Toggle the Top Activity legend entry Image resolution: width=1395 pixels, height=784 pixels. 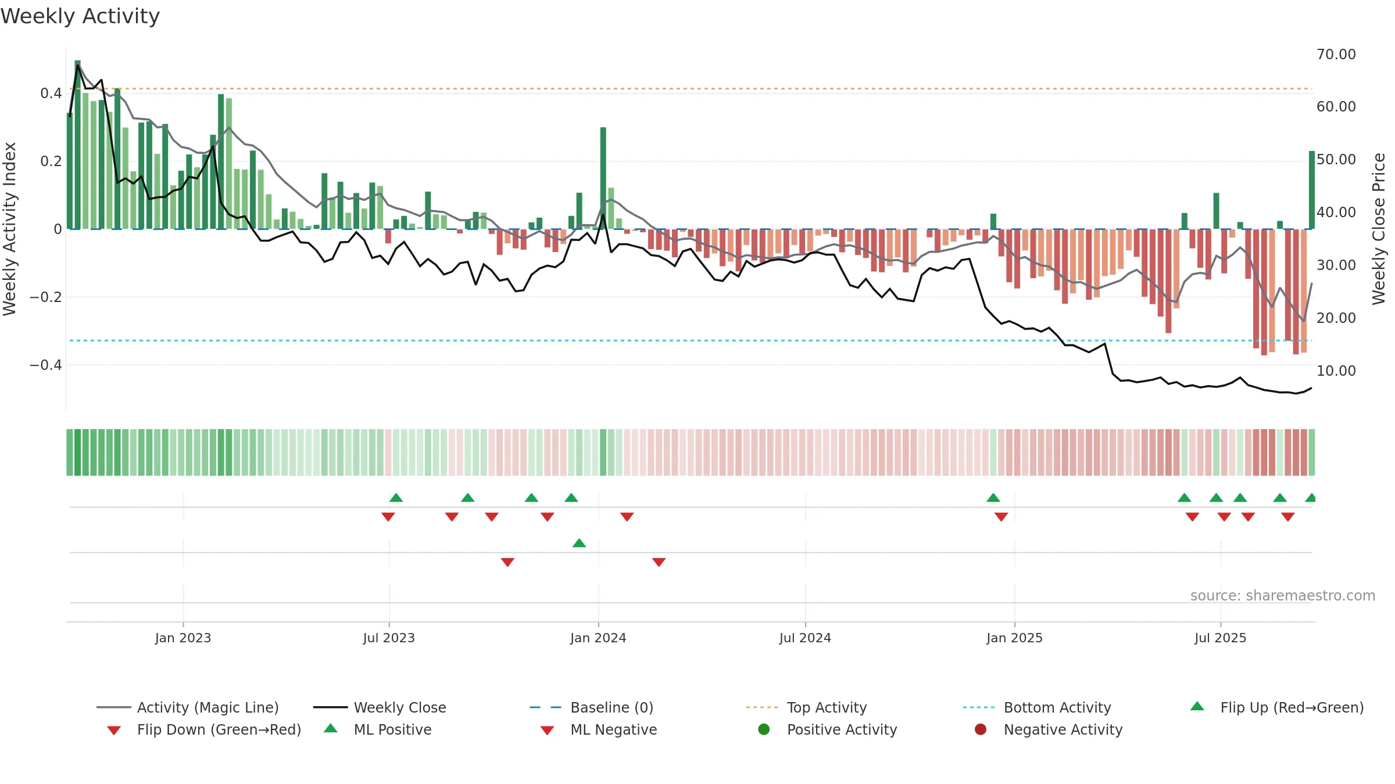[x=806, y=707]
